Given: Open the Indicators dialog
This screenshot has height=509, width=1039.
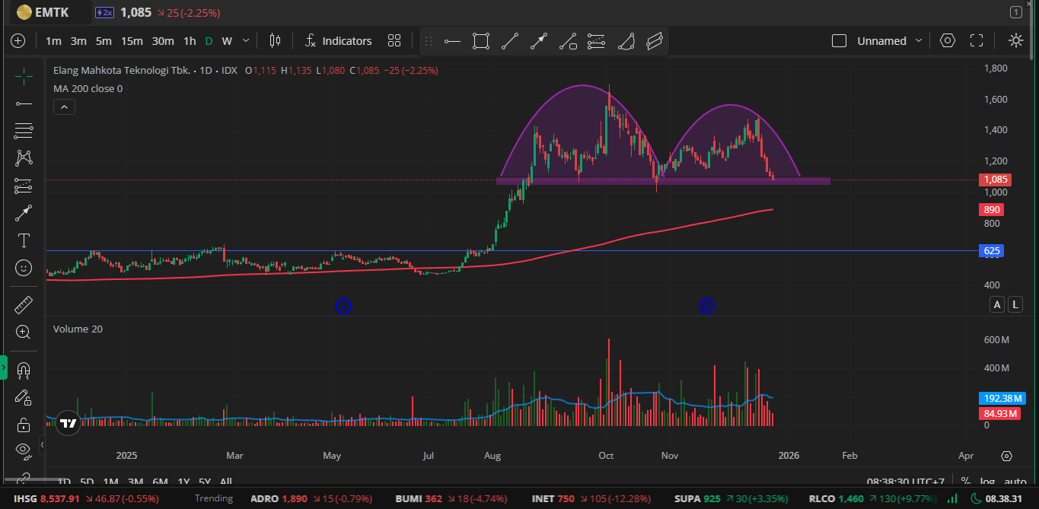Looking at the screenshot, I should (x=338, y=41).
